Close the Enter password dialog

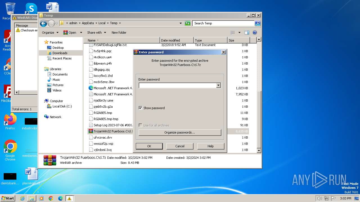tap(223, 52)
